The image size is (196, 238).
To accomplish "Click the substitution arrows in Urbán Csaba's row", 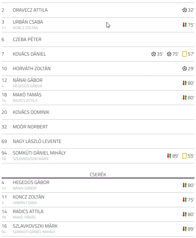I will [x=184, y=25].
